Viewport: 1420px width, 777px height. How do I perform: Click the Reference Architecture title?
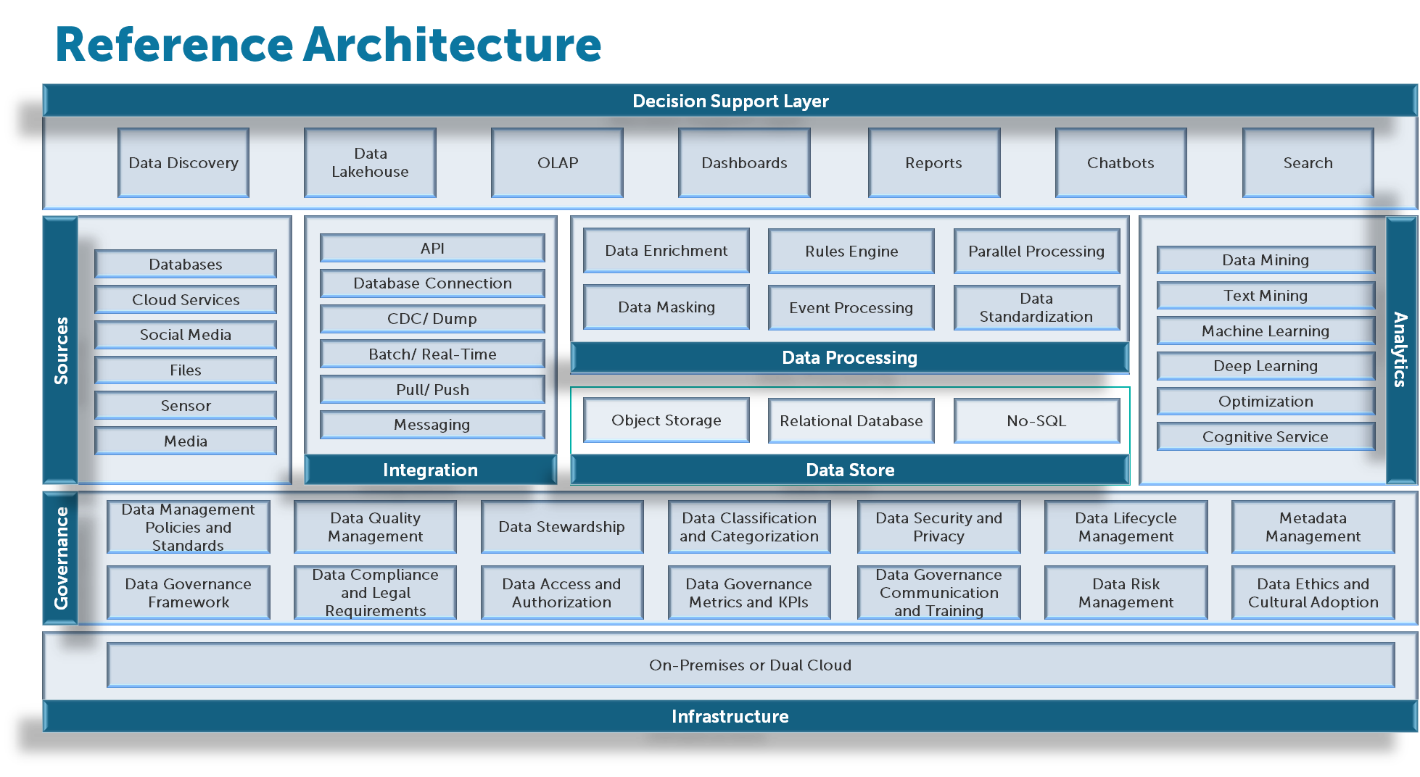point(329,45)
